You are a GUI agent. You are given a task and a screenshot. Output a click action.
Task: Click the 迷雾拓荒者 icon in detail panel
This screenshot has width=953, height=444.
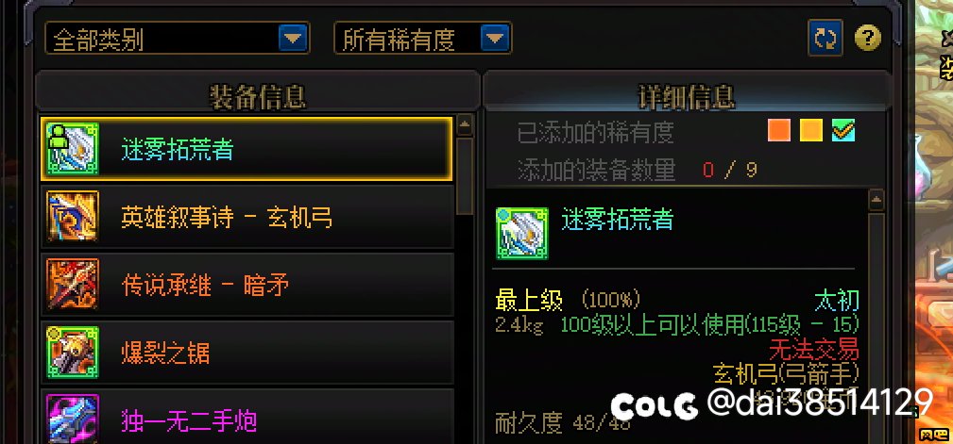pos(522,234)
